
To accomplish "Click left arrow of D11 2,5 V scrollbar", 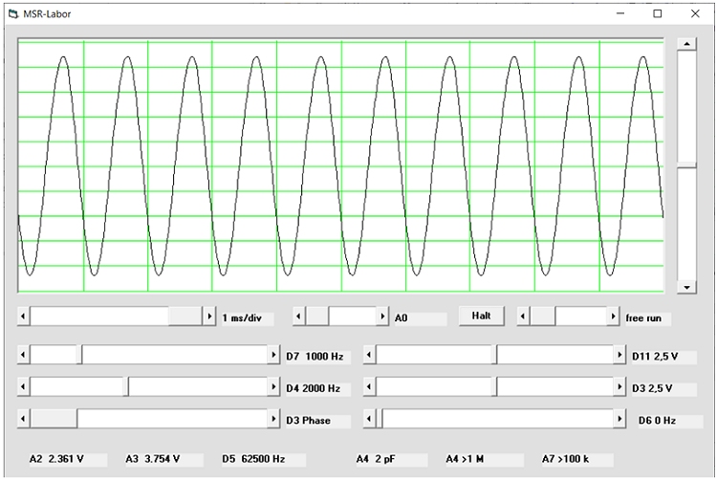I will coord(370,356).
